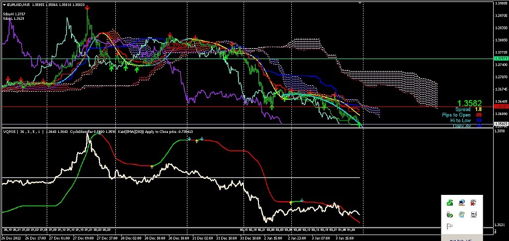Open the EURUSD,M15 chart title dropdown triangle
The image size is (509, 241).
pyautogui.click(x=4, y=4)
